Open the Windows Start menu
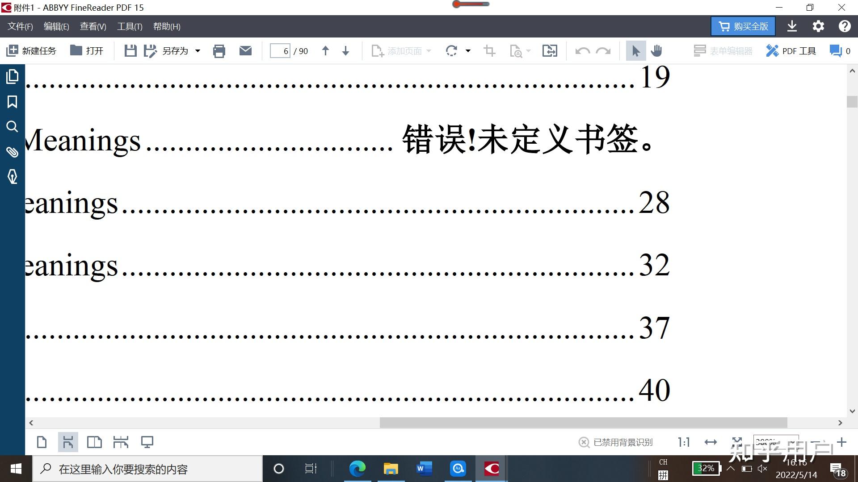Screen dimensions: 858x482 tap(16, 469)
